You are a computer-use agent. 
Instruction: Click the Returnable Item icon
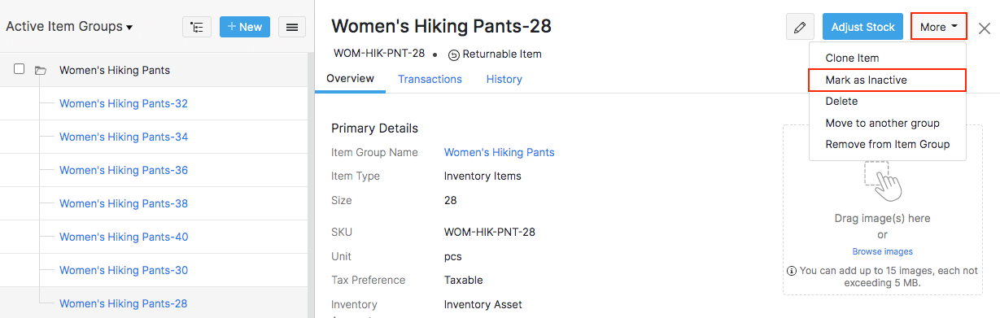[x=454, y=54]
